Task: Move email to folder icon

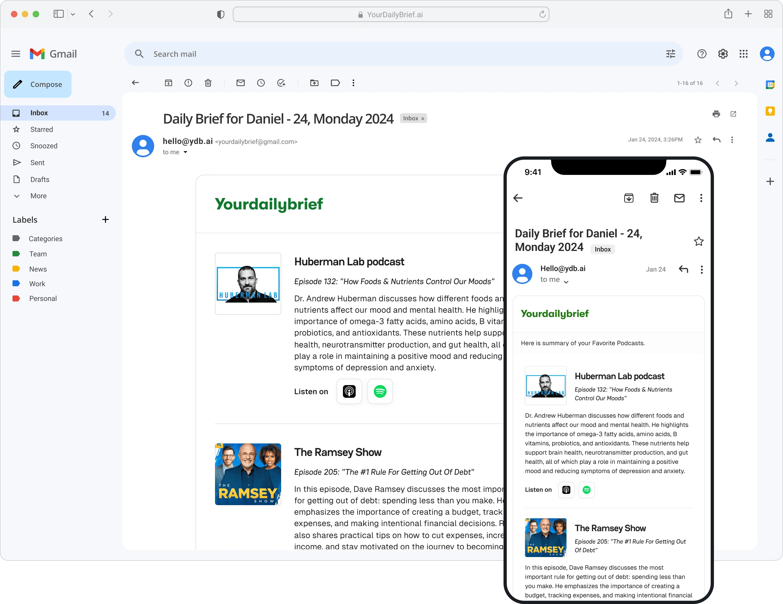Action: click(x=314, y=83)
